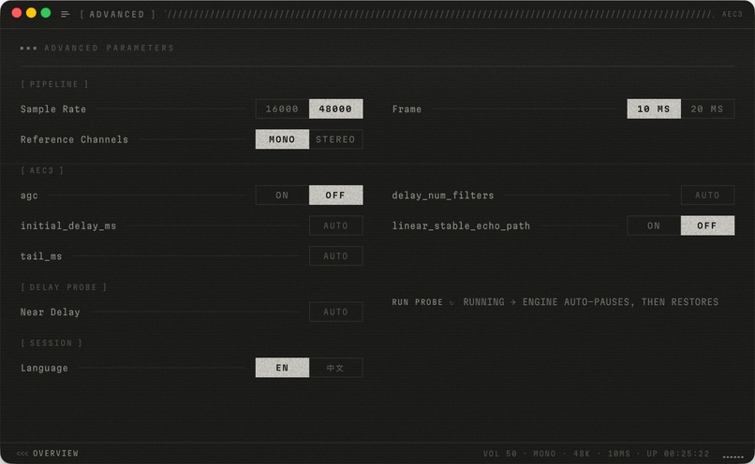This screenshot has width=755, height=464.
Task: Turn agc ON
Action: [282, 196]
